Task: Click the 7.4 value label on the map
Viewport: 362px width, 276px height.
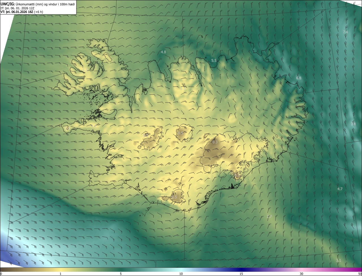Action: [x=345, y=32]
